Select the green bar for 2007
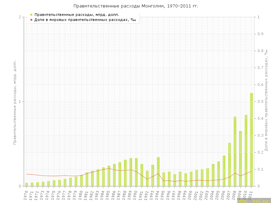271x203 pixels. click(229, 164)
